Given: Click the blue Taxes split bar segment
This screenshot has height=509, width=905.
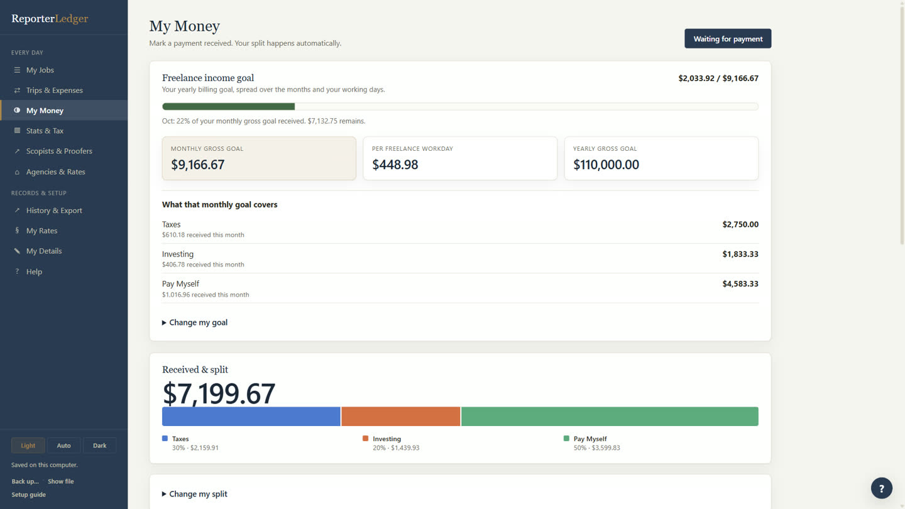Looking at the screenshot, I should (x=251, y=417).
